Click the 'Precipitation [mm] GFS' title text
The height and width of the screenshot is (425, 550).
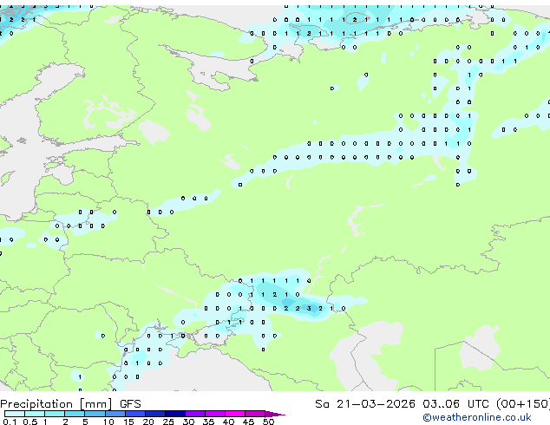tap(70, 404)
